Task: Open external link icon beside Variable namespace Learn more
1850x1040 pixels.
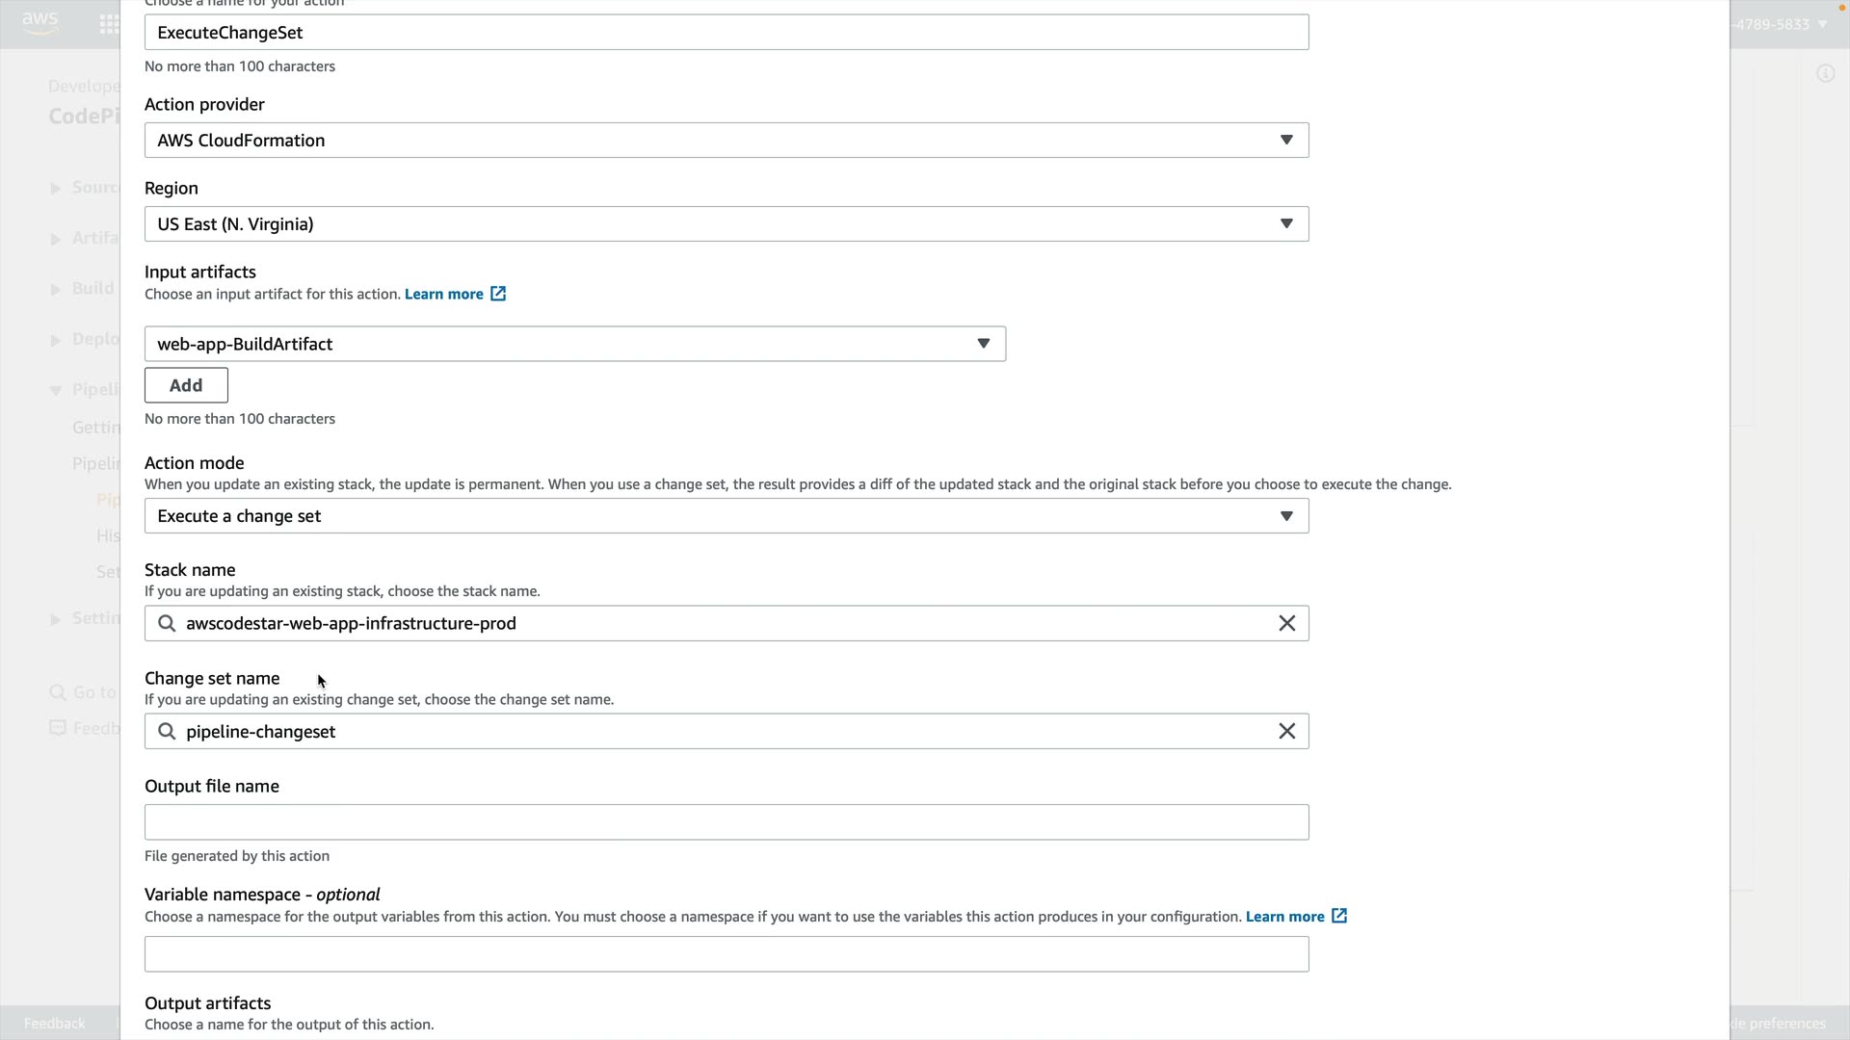Action: pyautogui.click(x=1339, y=916)
